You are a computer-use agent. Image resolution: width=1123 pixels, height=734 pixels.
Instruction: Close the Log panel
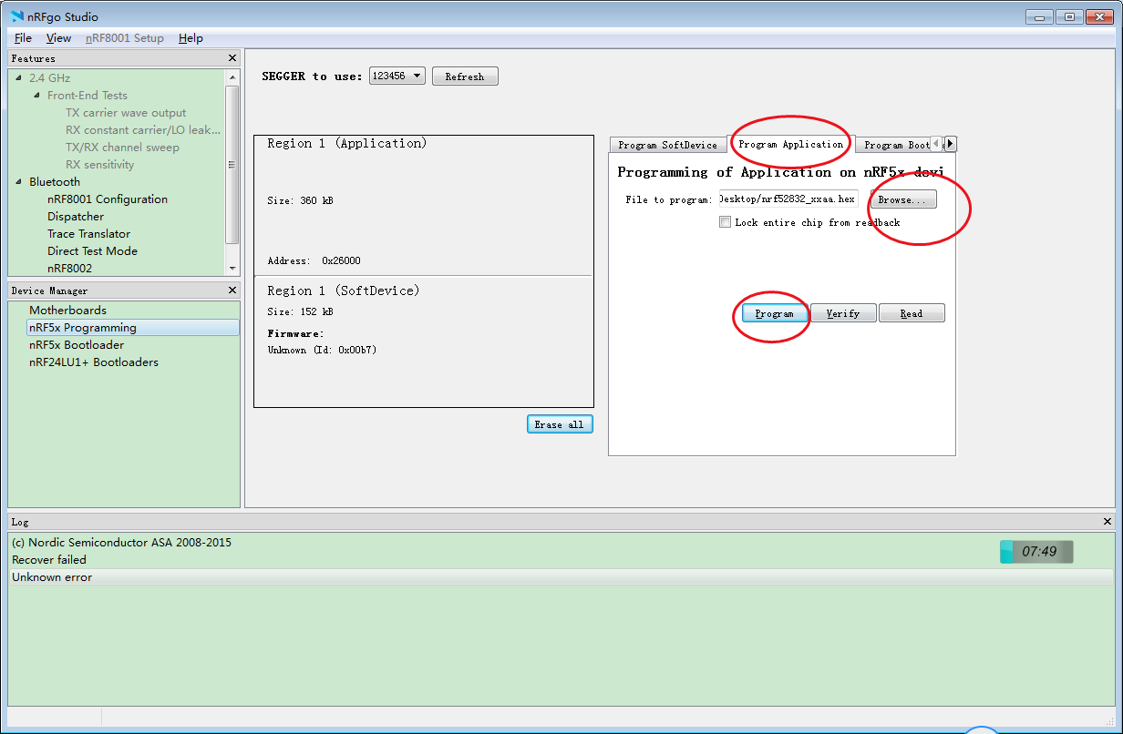pos(1108,522)
